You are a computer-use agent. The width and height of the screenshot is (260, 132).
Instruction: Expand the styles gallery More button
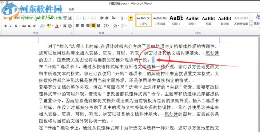tap(251, 25)
